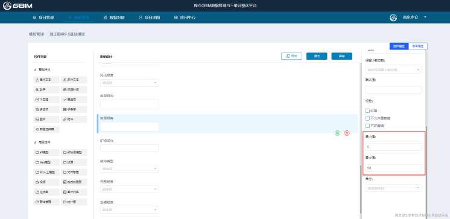This screenshot has width=450, height=219.
Task: Click the red circular delete icon
Action: pos(347,133)
